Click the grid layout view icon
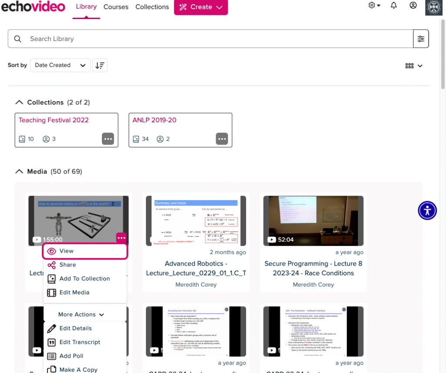The image size is (446, 373). [x=409, y=65]
